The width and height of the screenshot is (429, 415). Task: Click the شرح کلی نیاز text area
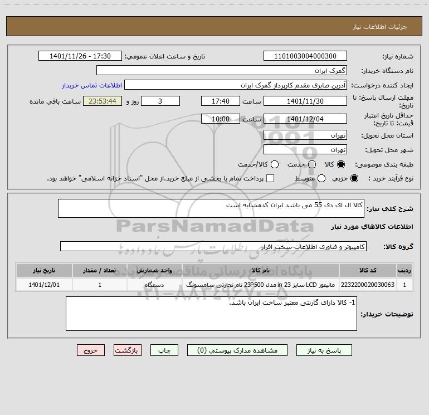(x=211, y=208)
